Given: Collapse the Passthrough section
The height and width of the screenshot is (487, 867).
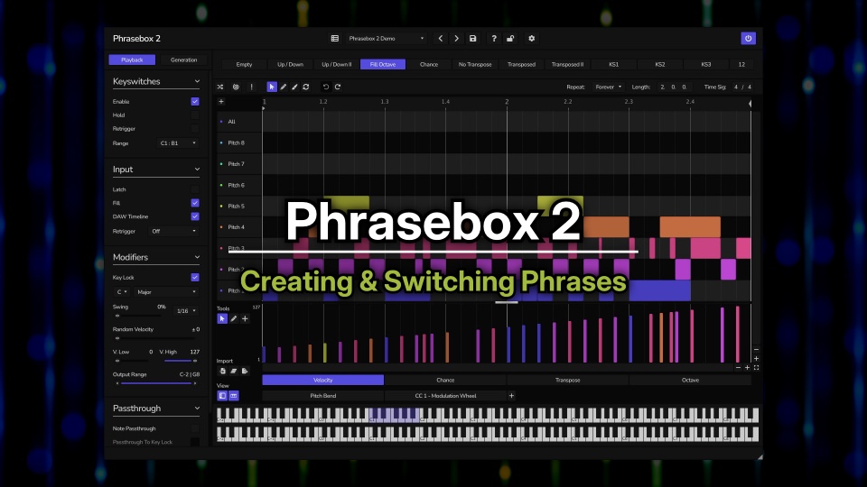Looking at the screenshot, I should click(x=197, y=409).
